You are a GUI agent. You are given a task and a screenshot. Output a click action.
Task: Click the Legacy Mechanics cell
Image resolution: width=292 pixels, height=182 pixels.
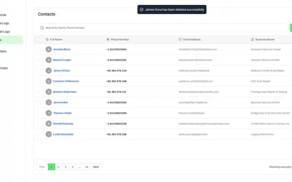(x=262, y=134)
